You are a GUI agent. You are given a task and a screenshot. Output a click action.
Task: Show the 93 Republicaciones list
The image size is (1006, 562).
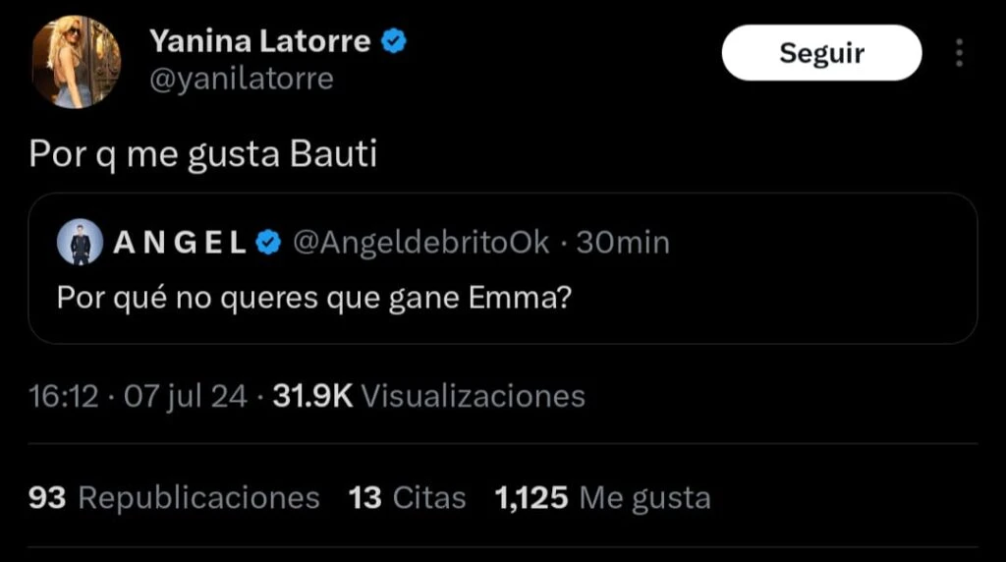point(175,498)
